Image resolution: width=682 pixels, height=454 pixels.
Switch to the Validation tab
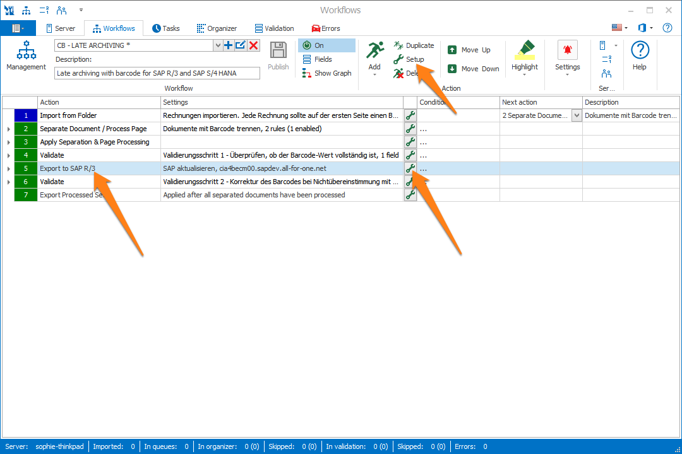274,28
